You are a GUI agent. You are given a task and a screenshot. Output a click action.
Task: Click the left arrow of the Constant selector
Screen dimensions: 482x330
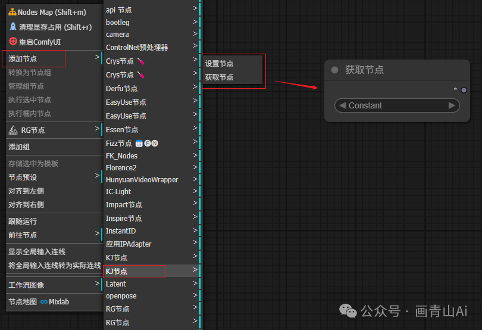[x=342, y=105]
